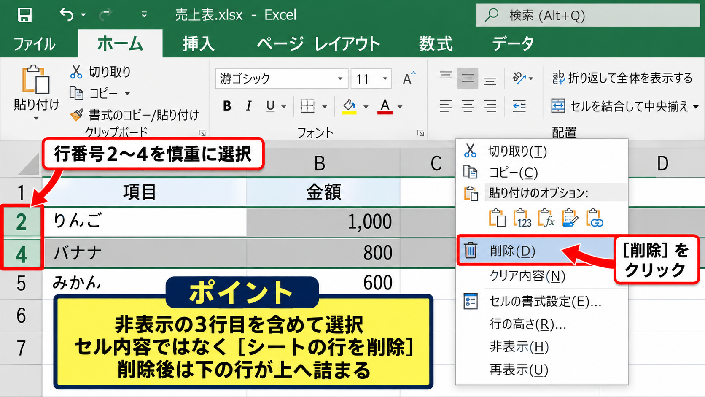The image size is (705, 397).
Task: Click the コピー icon in clipboard group
Action: click(76, 93)
